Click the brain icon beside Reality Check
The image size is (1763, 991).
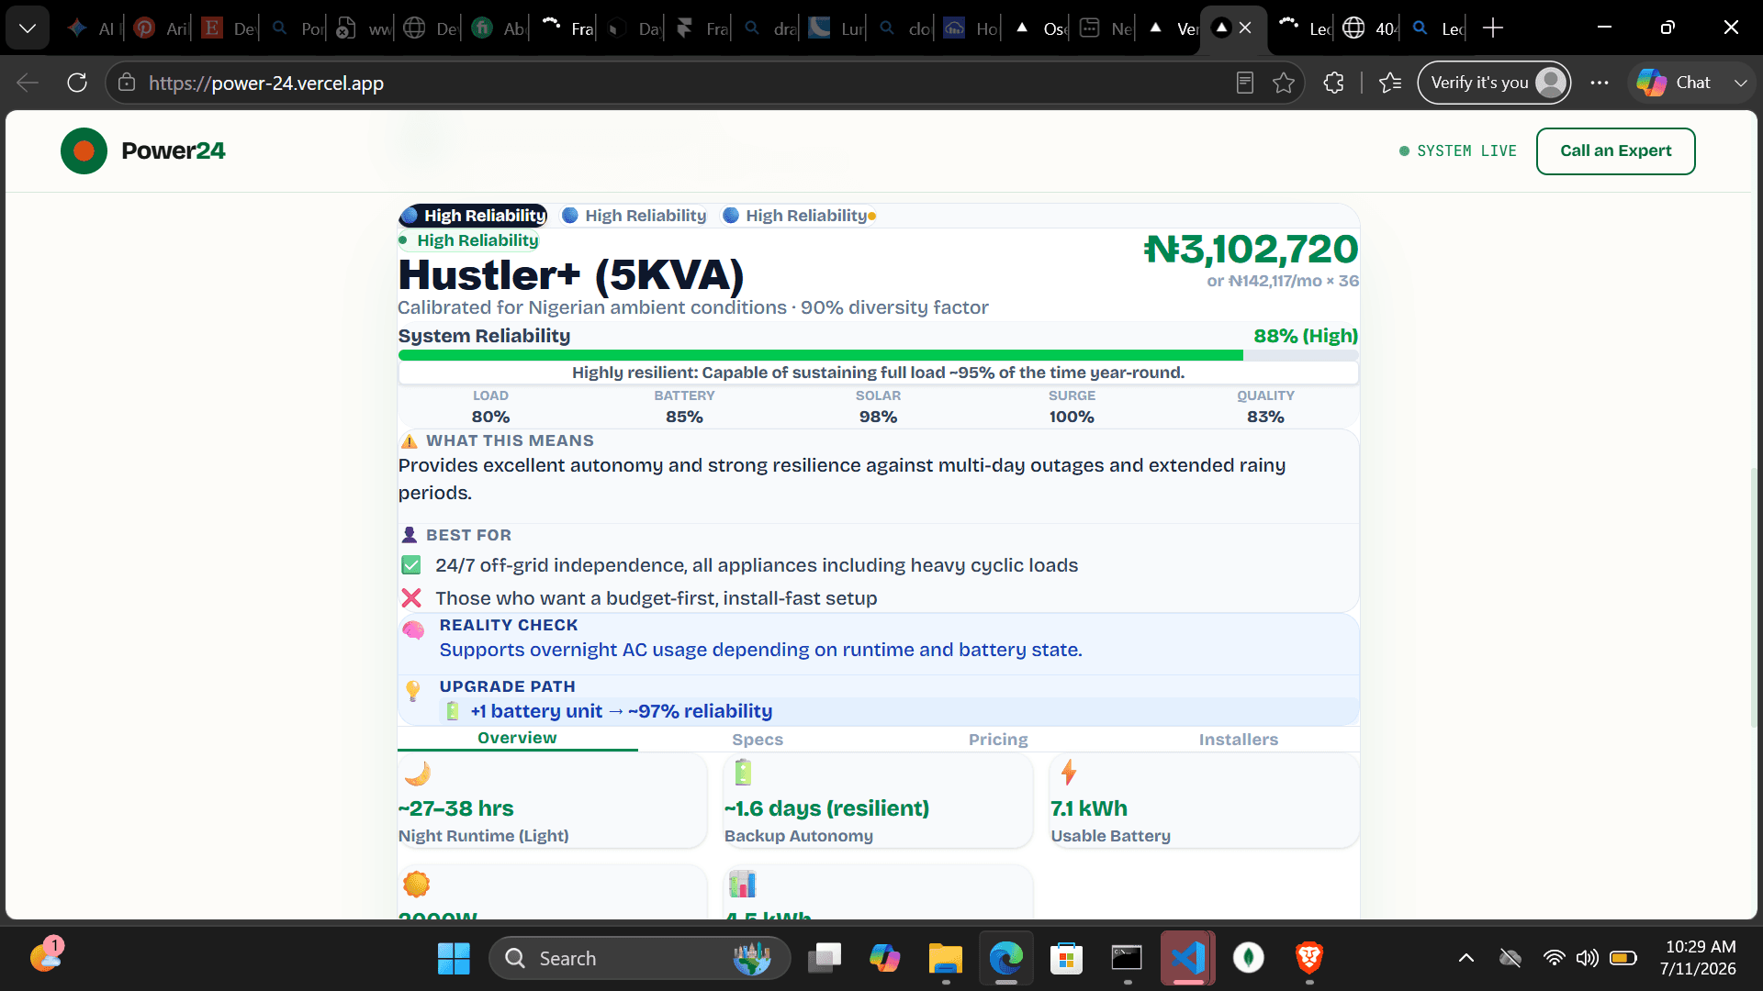click(x=413, y=630)
